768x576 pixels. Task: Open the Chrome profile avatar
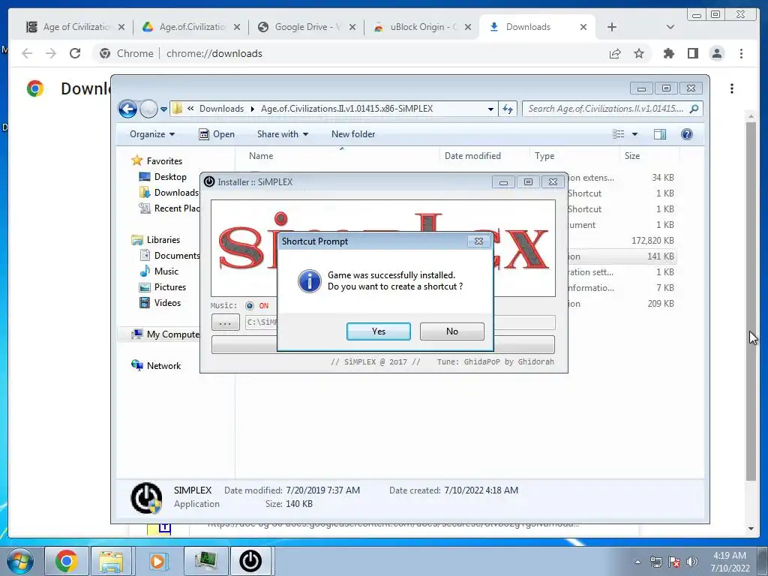pyautogui.click(x=716, y=53)
